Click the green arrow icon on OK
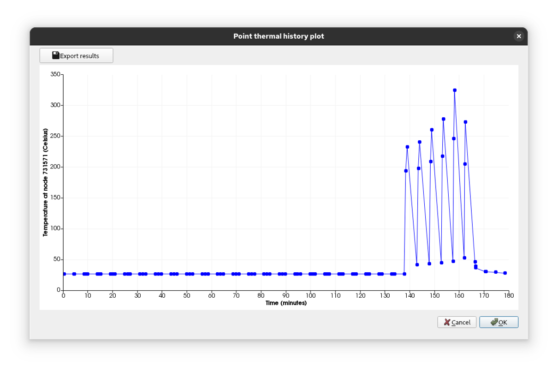This screenshot has height=372, width=558. pyautogui.click(x=494, y=322)
